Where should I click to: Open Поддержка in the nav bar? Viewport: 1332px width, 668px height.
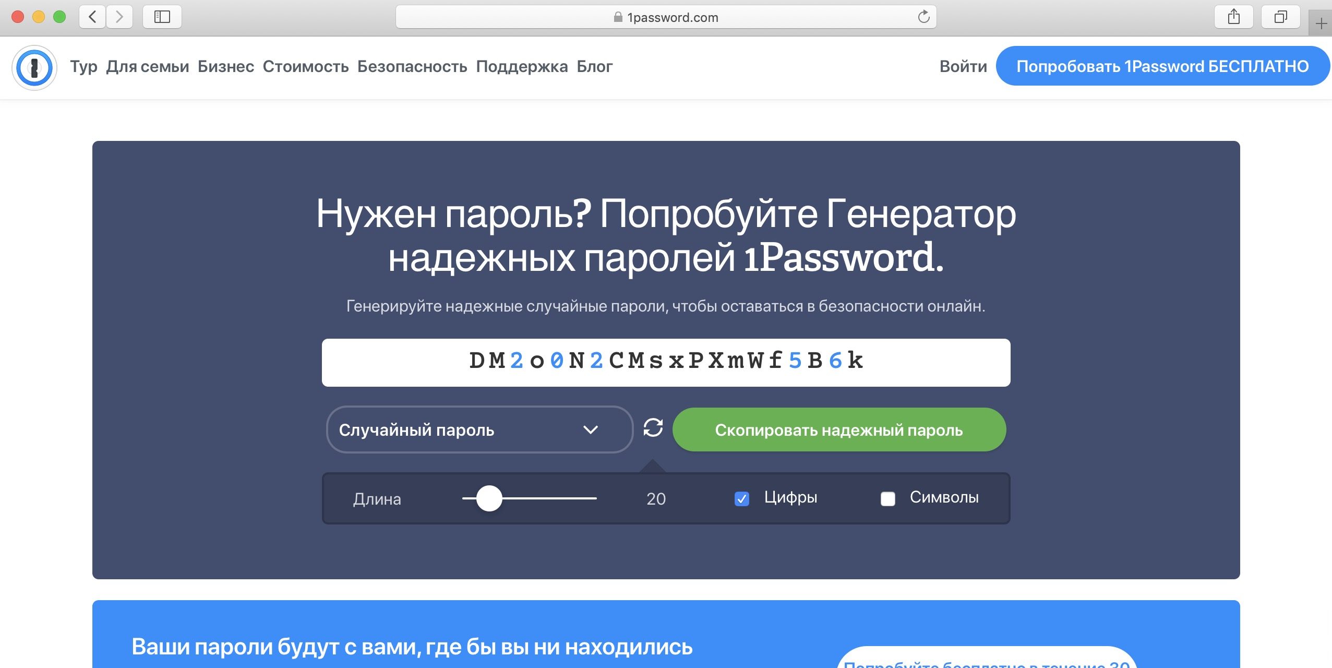(522, 67)
